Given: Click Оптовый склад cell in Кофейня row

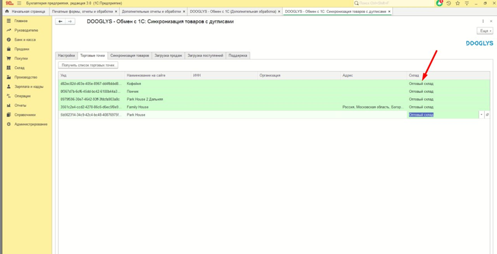Looking at the screenshot, I should coord(448,84).
